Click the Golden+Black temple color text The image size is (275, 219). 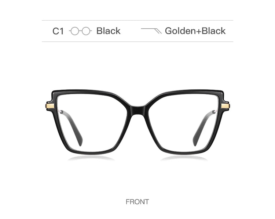[195, 31]
